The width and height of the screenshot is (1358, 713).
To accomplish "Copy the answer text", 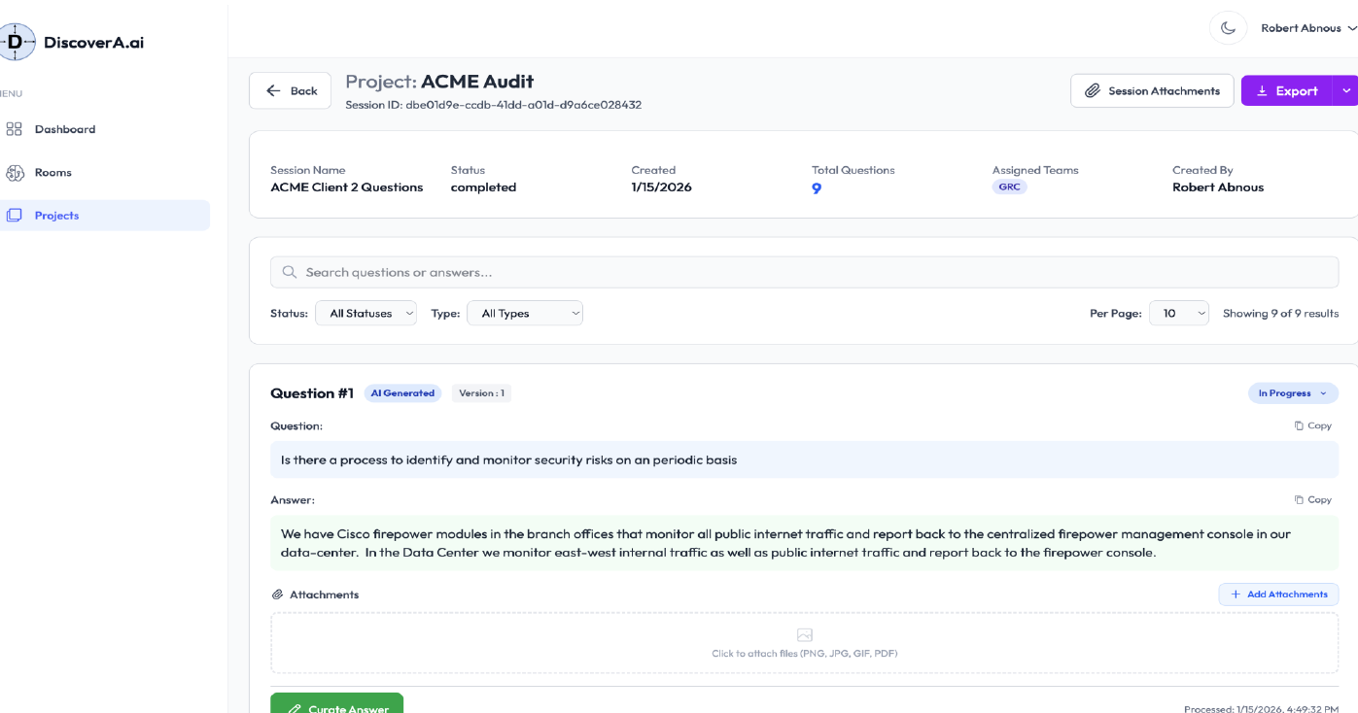I will [x=1312, y=499].
